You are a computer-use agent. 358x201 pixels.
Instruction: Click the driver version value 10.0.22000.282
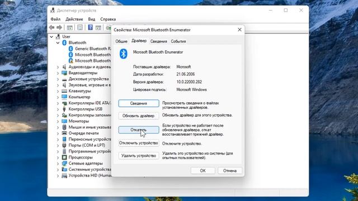click(189, 82)
